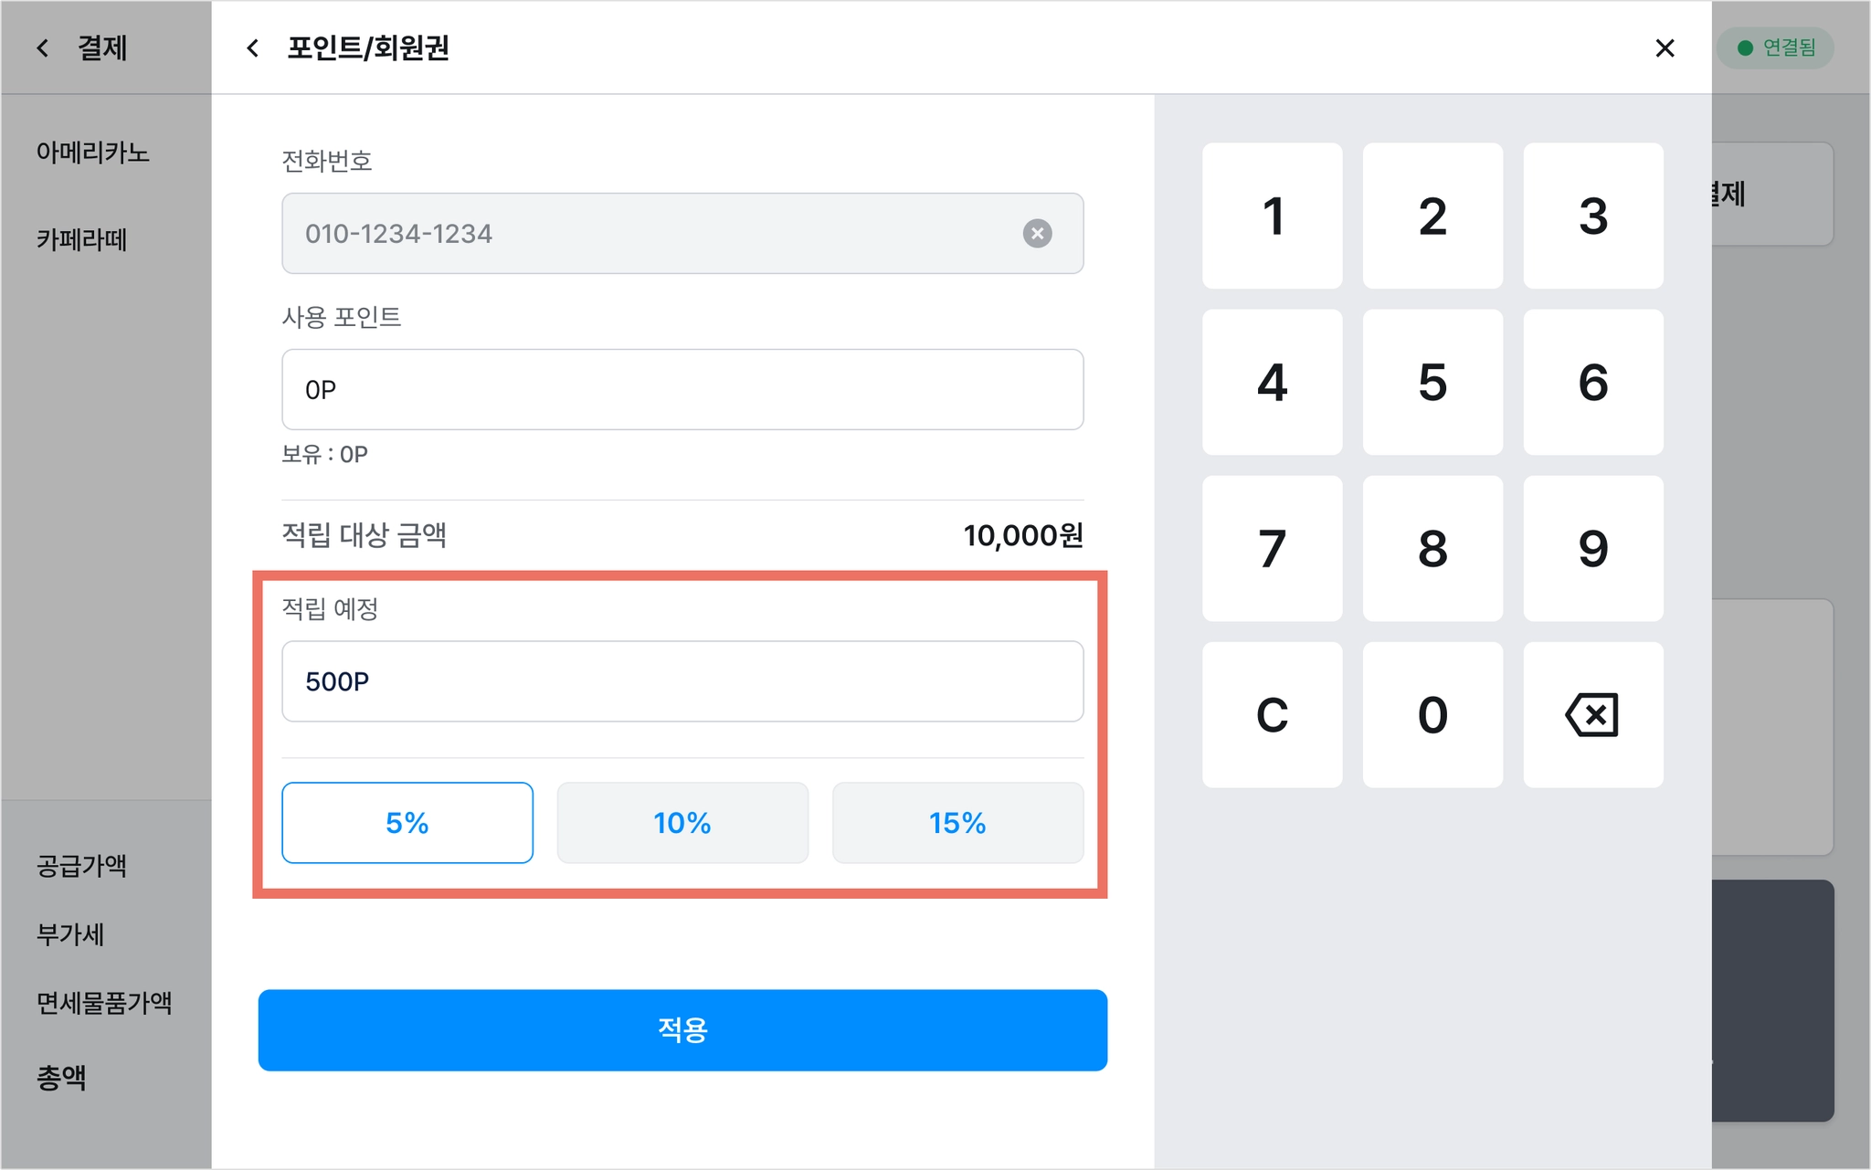This screenshot has height=1170, width=1871.
Task: Return from the 결제 screen
Action: pos(43,48)
